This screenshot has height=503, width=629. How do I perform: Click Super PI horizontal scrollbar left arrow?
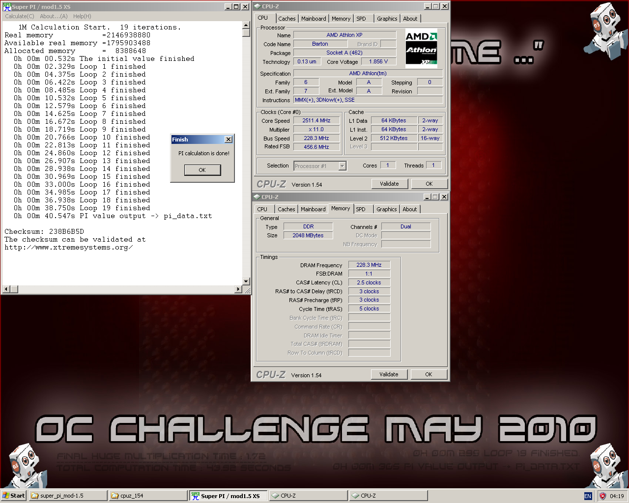point(6,289)
